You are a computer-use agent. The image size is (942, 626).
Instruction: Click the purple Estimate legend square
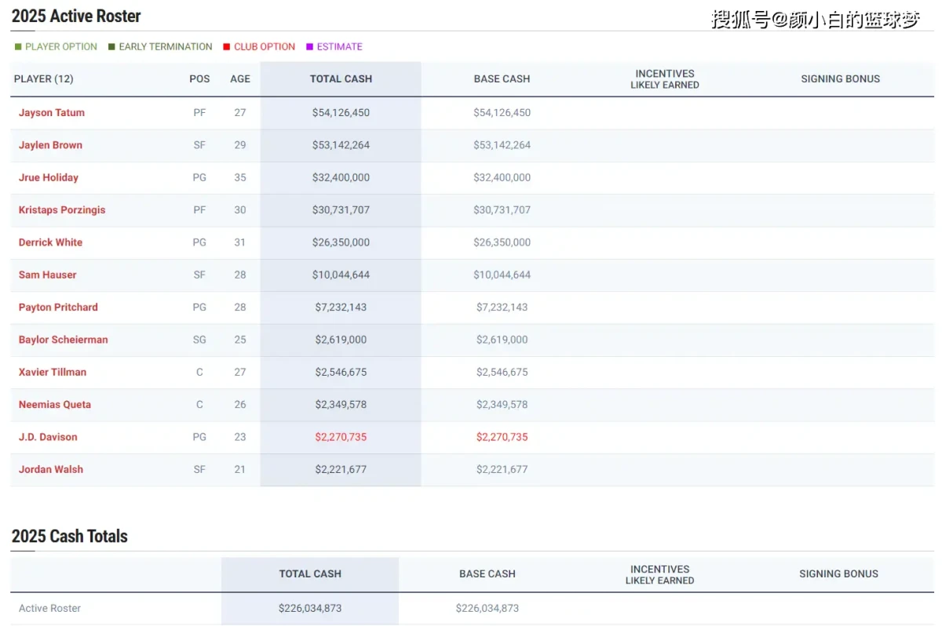(309, 47)
